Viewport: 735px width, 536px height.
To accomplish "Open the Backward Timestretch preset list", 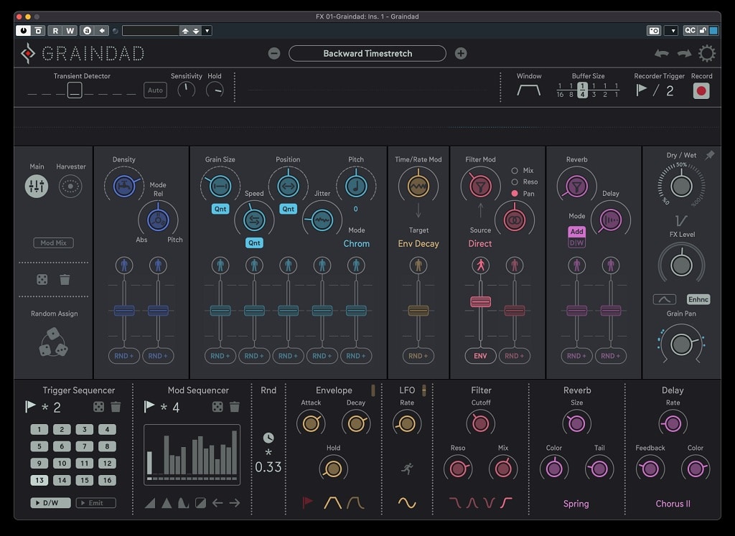I will [367, 53].
